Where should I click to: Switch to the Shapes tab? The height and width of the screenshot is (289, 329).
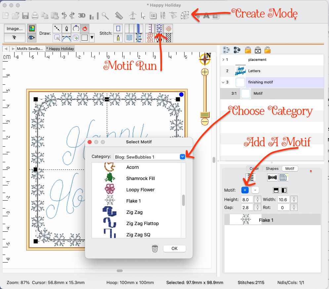click(x=272, y=169)
